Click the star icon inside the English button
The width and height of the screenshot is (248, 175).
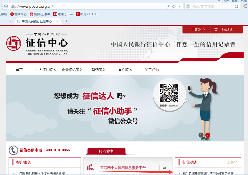[216, 29]
